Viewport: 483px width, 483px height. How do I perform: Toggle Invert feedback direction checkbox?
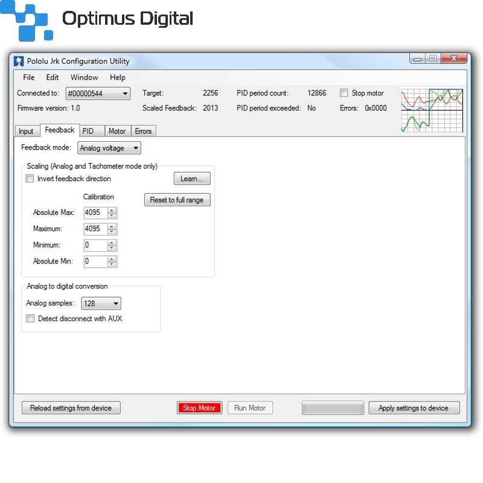[x=30, y=178]
